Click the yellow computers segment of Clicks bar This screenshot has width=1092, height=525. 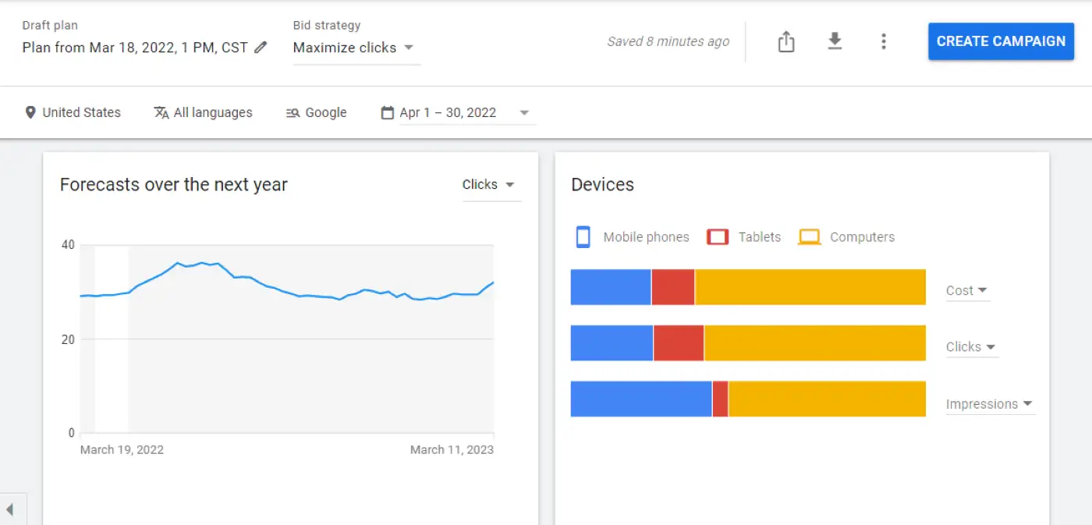tap(815, 343)
